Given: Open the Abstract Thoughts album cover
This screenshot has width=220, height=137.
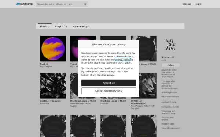Looking at the screenshot, I should coord(53,86).
